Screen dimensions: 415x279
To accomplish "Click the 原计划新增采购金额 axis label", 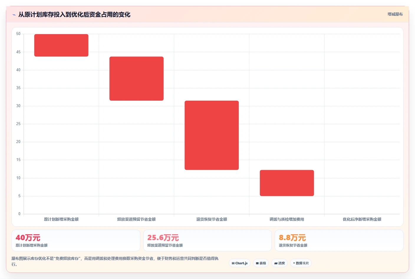I will pyautogui.click(x=61, y=219).
